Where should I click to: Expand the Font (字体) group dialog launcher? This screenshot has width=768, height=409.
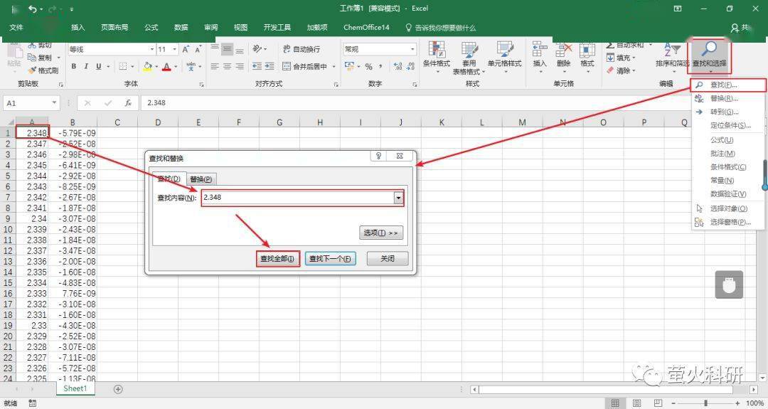pos(201,85)
